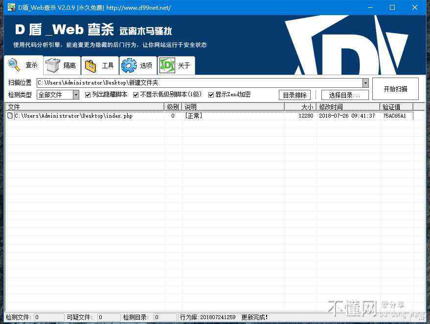Select the index.php file path row
The height and width of the screenshot is (324, 430).
73,116
